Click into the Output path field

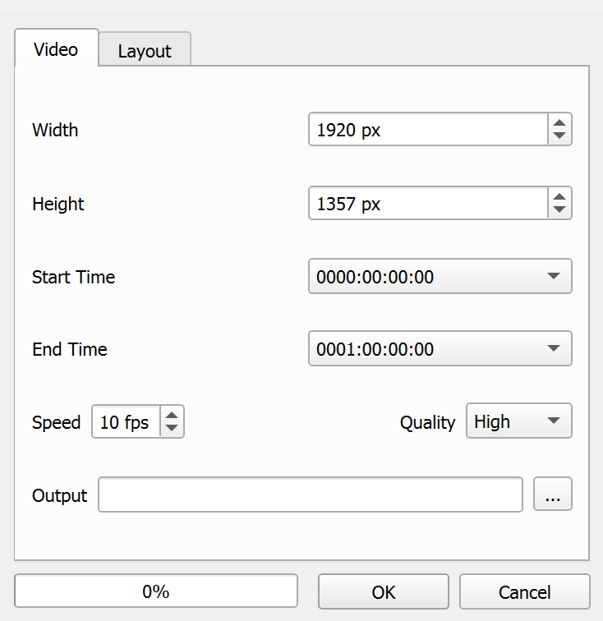click(310, 494)
